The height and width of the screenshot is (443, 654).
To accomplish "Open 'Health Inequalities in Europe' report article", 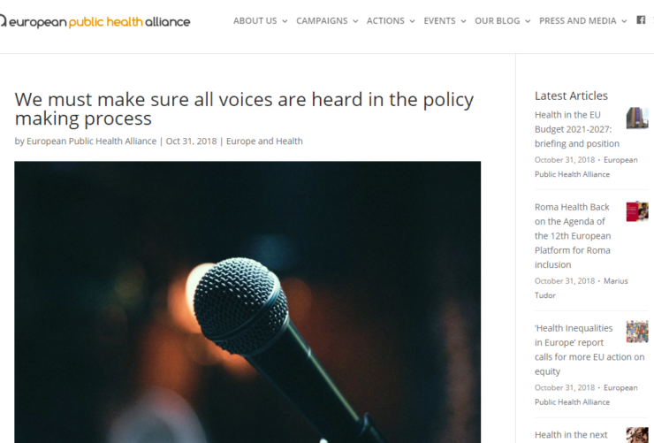I will tap(589, 349).
